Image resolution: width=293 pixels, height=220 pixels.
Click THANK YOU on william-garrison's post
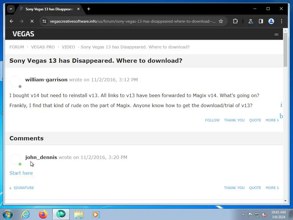point(234,120)
